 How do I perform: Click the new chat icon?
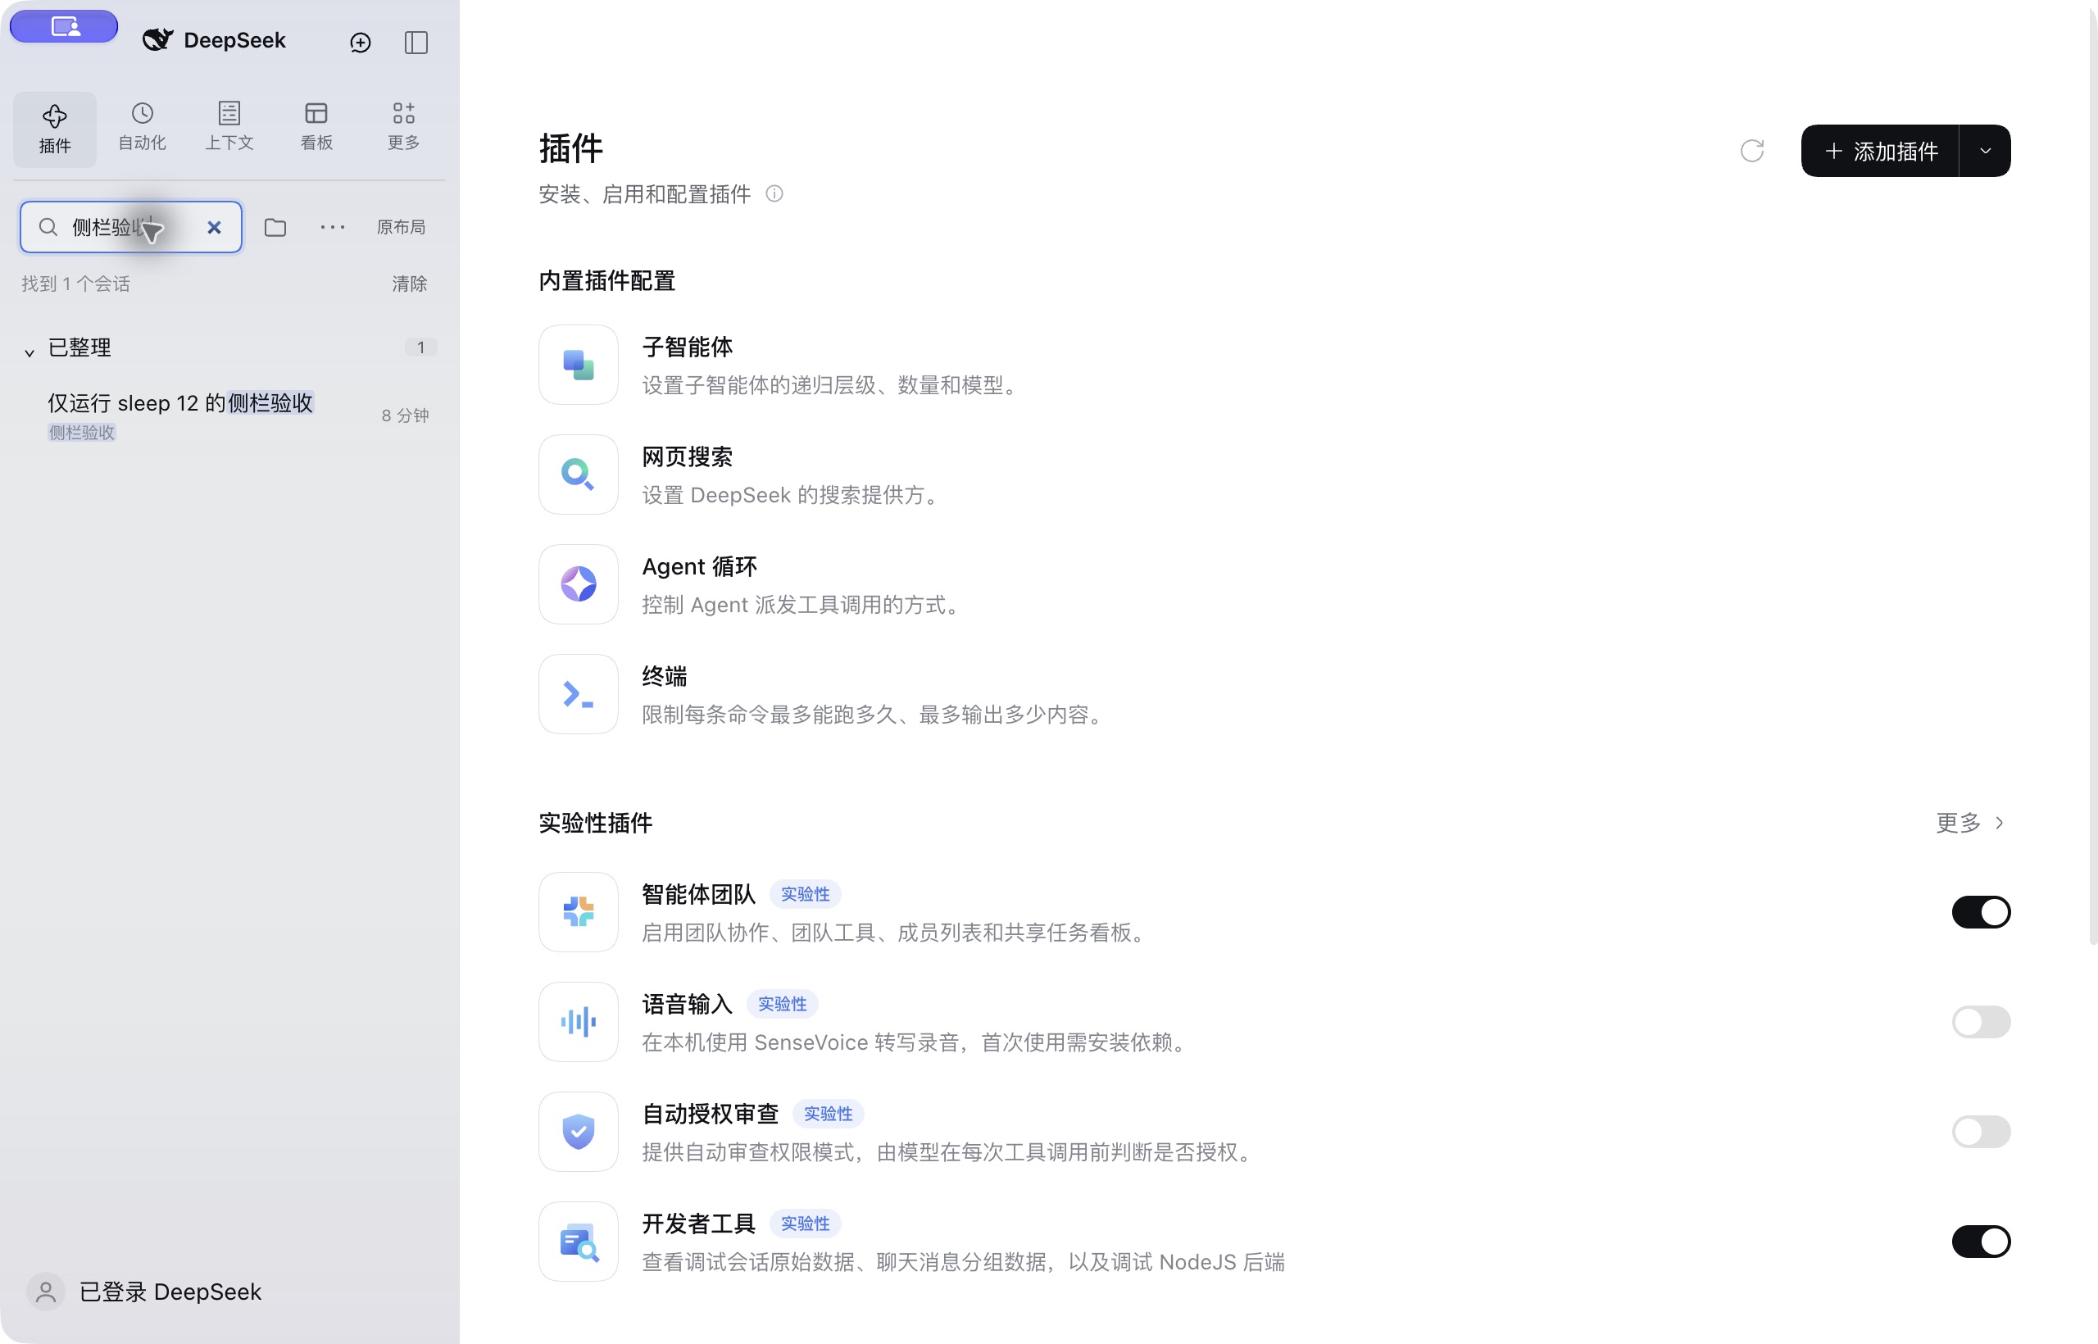click(361, 42)
